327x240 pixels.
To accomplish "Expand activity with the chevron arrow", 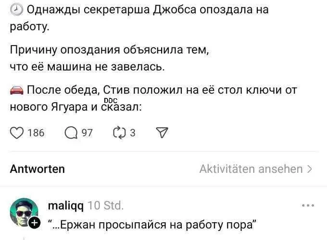I will coord(310,169).
